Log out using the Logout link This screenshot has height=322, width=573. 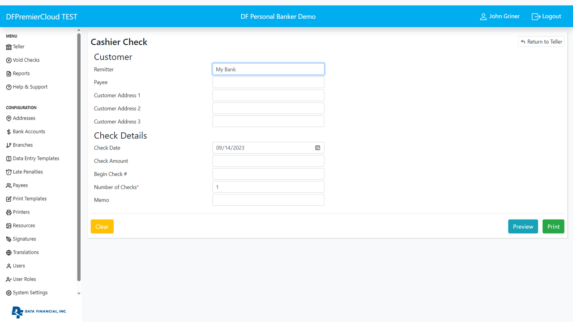click(546, 17)
